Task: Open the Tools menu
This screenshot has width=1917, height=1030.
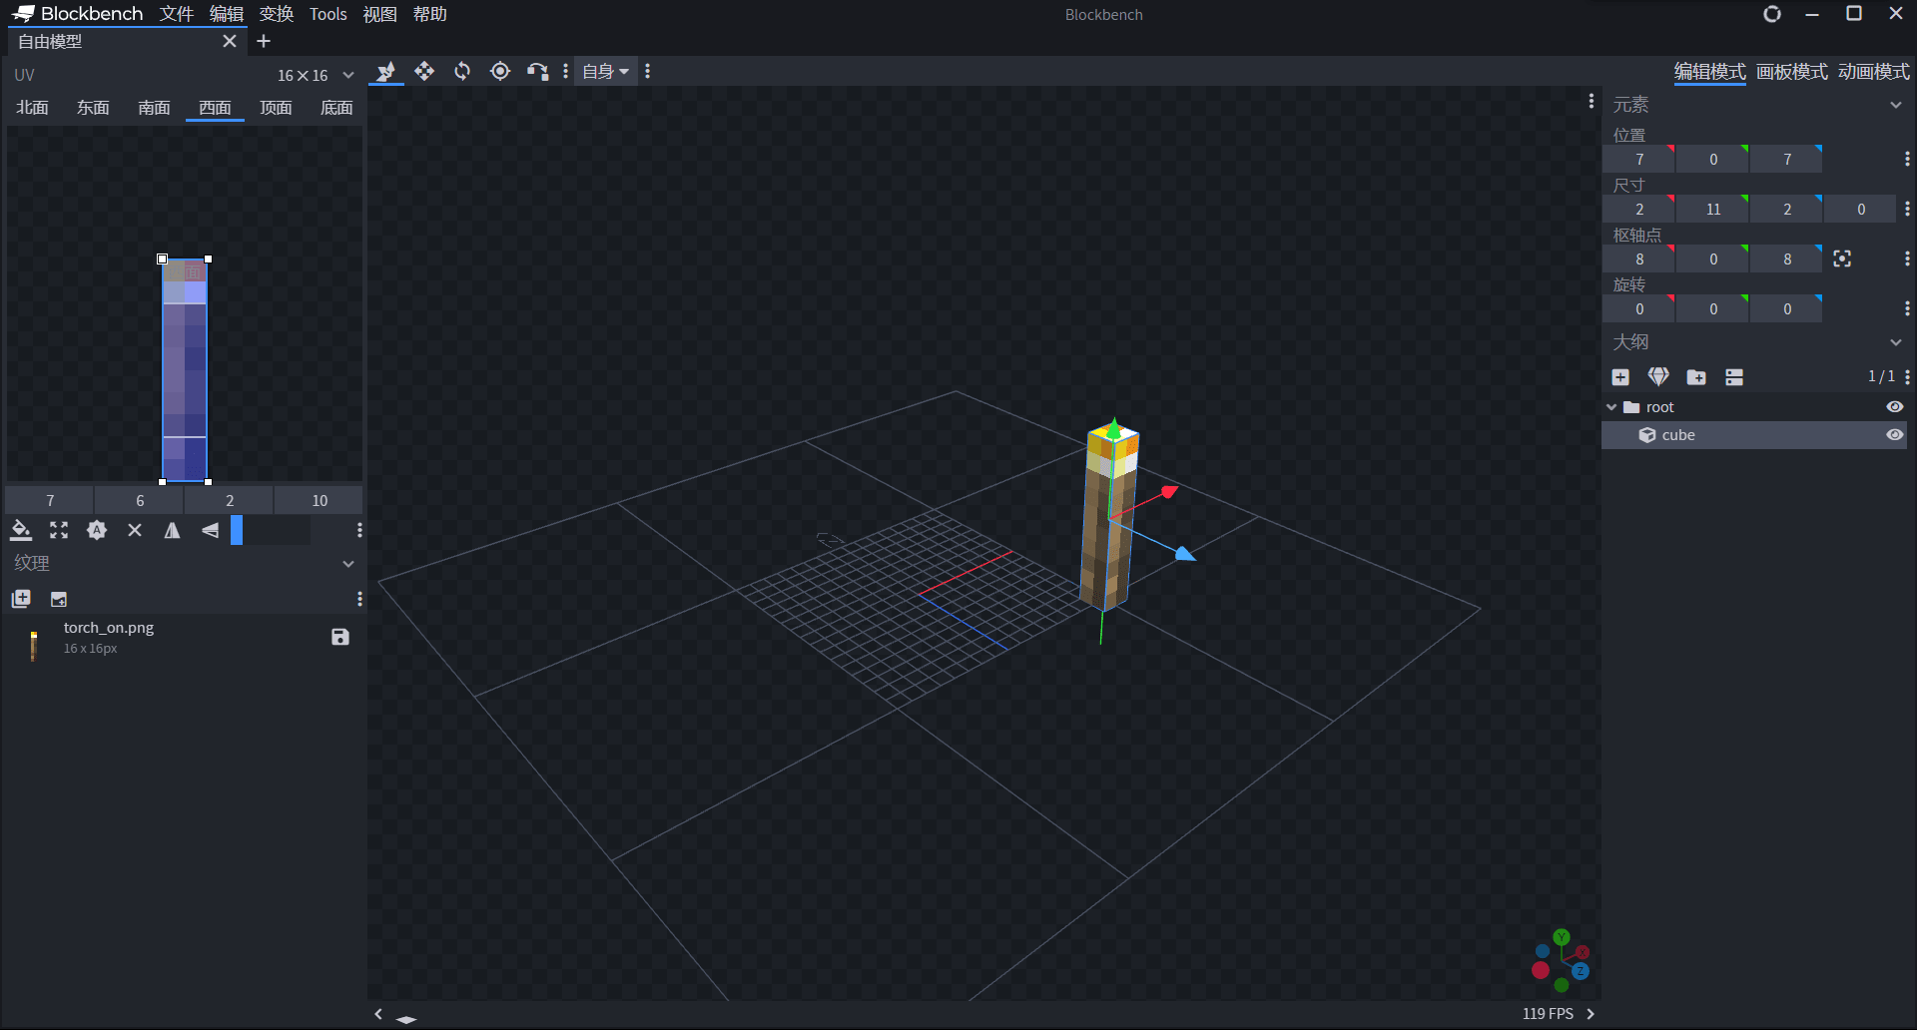Action: pyautogui.click(x=328, y=14)
